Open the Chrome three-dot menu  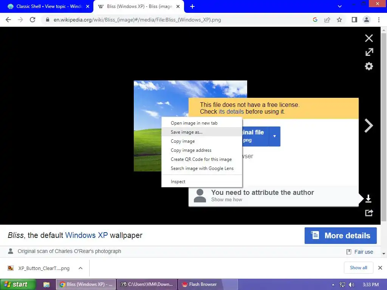(379, 20)
